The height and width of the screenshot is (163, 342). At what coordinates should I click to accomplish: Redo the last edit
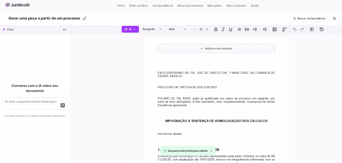[302, 29]
